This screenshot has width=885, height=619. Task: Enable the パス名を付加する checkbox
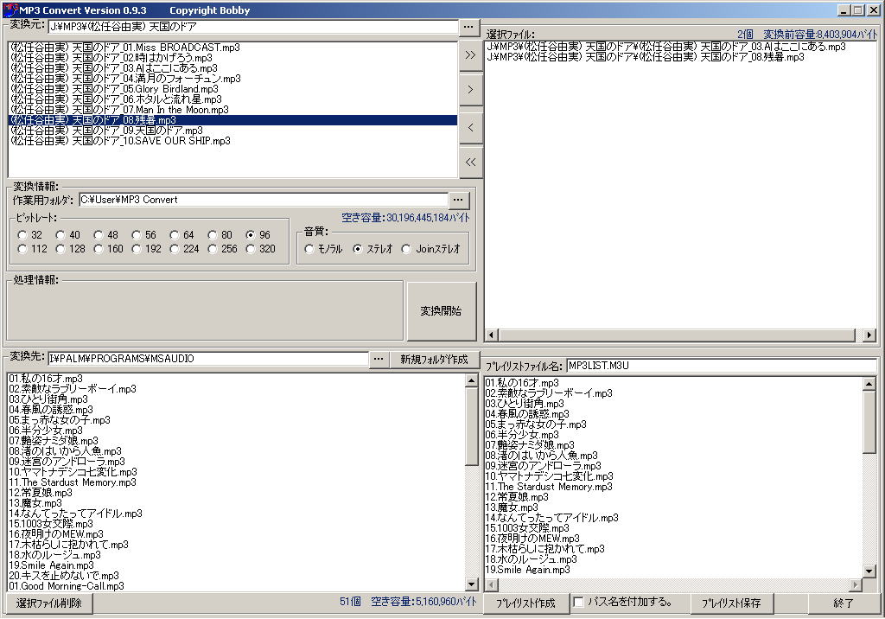[x=578, y=602]
